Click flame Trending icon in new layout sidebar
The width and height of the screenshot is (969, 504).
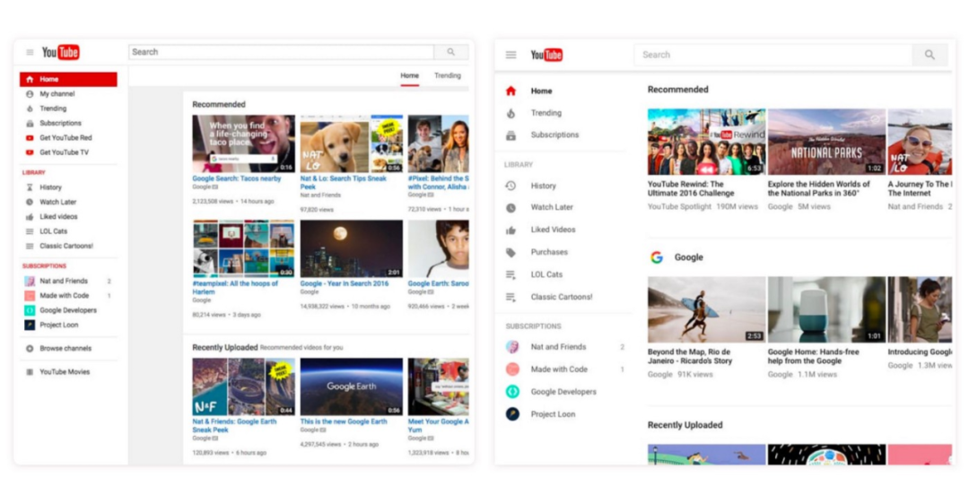pyautogui.click(x=511, y=113)
